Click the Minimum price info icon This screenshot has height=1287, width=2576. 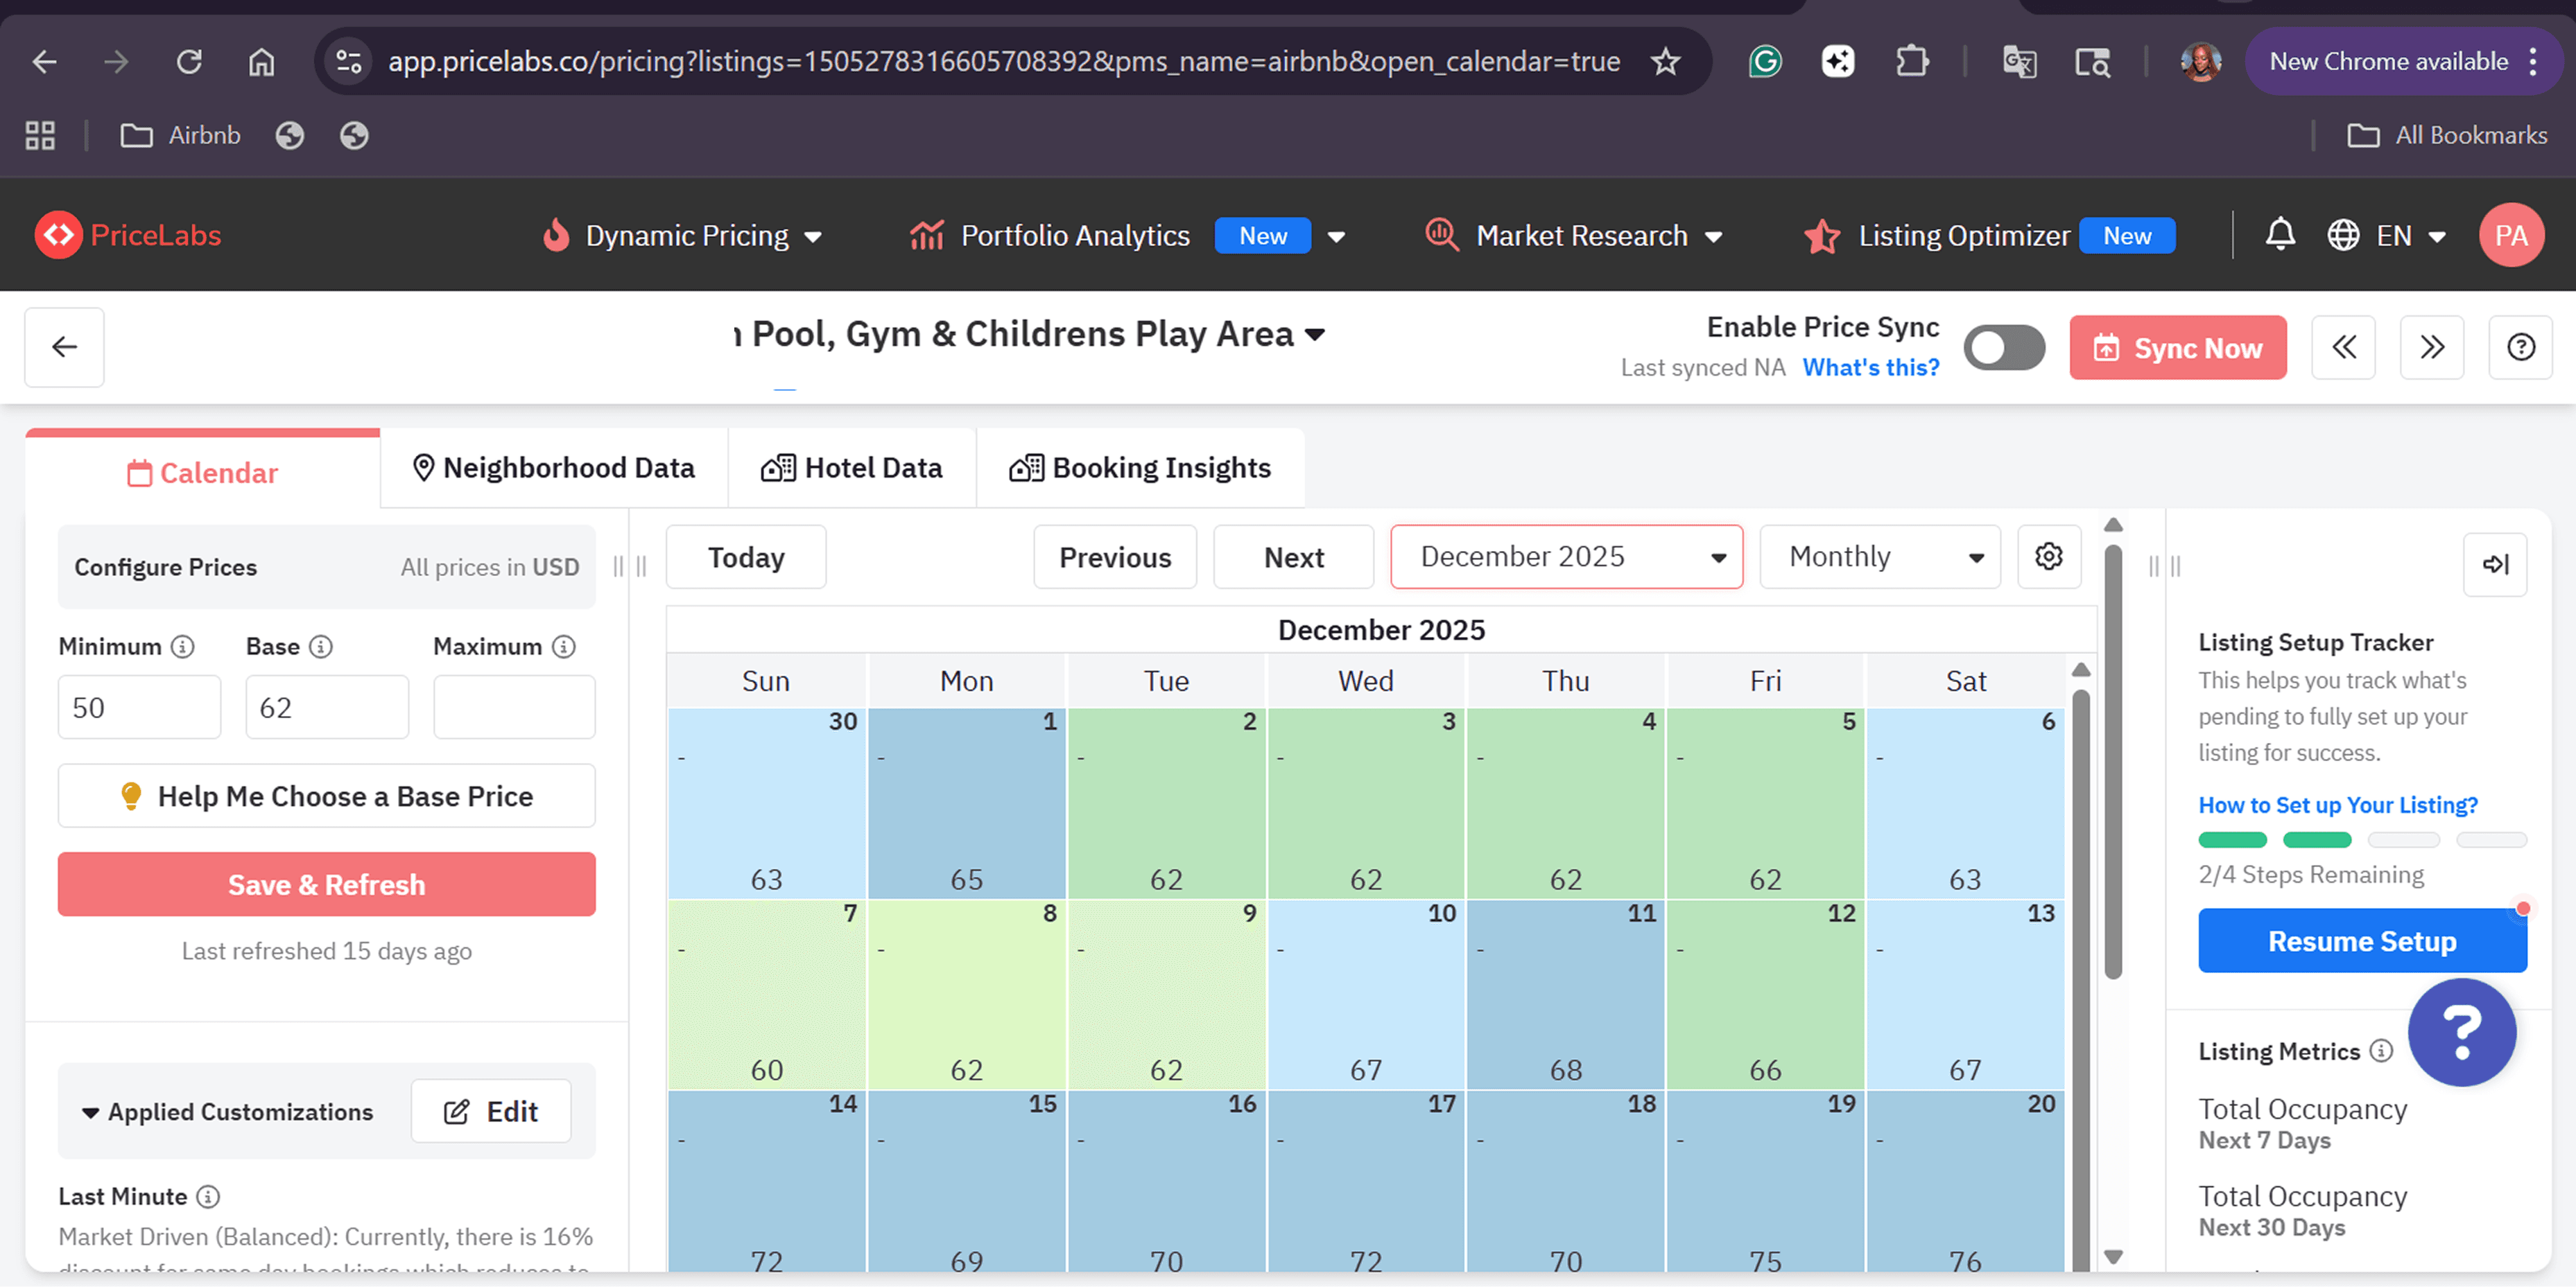(x=182, y=647)
